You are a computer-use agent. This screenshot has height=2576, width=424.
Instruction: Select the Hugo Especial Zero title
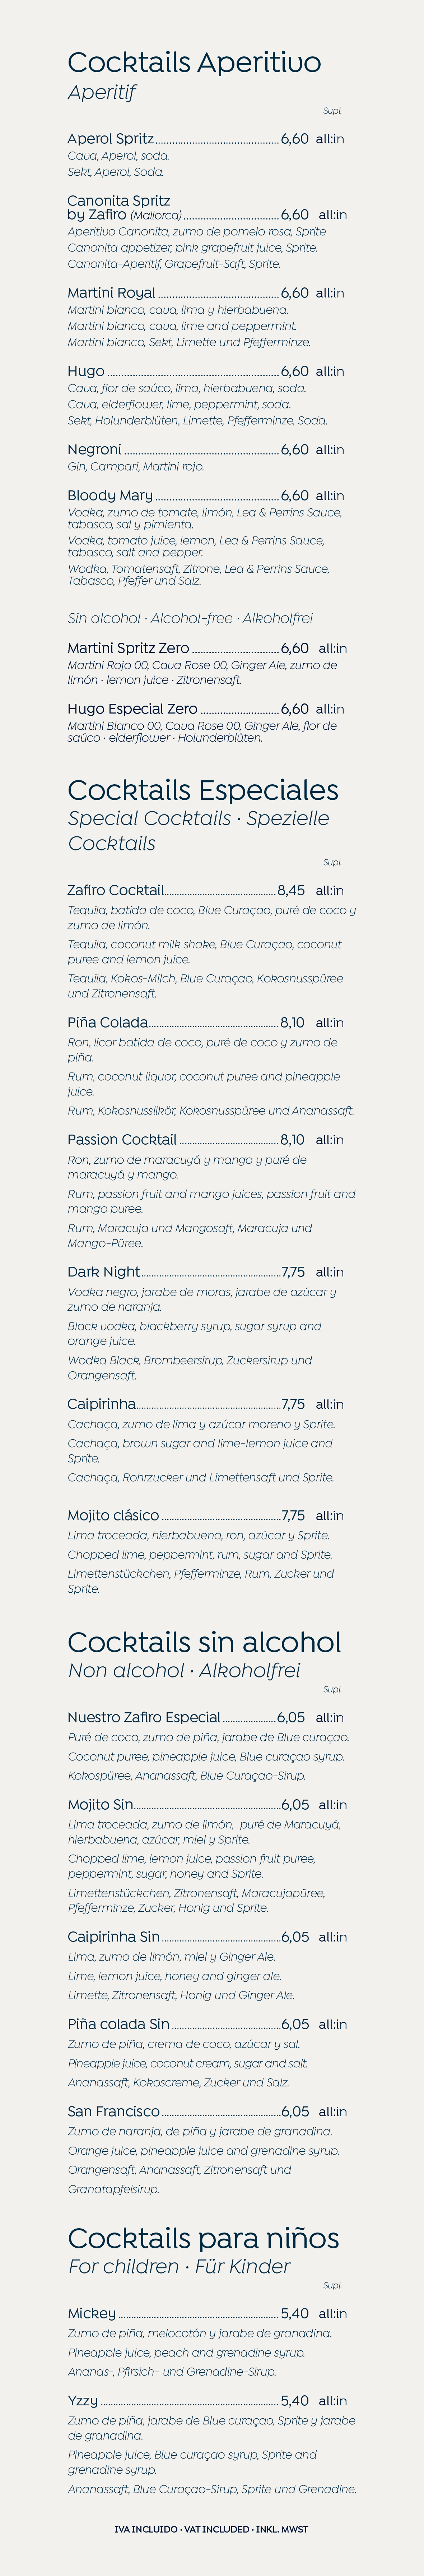[x=132, y=709]
